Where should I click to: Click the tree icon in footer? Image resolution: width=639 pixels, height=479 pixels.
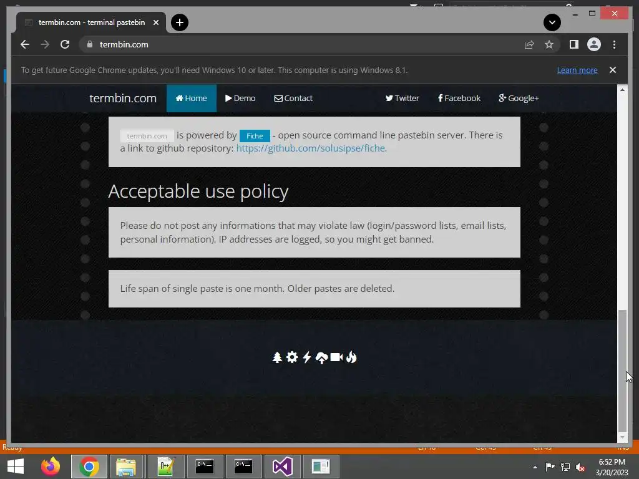pyautogui.click(x=277, y=357)
